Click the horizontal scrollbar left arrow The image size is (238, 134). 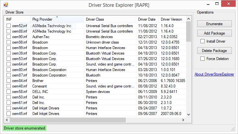tap(7, 120)
